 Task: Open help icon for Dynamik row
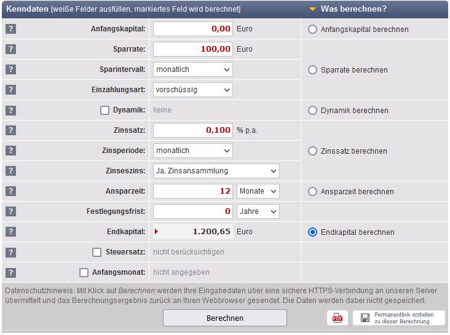10,110
